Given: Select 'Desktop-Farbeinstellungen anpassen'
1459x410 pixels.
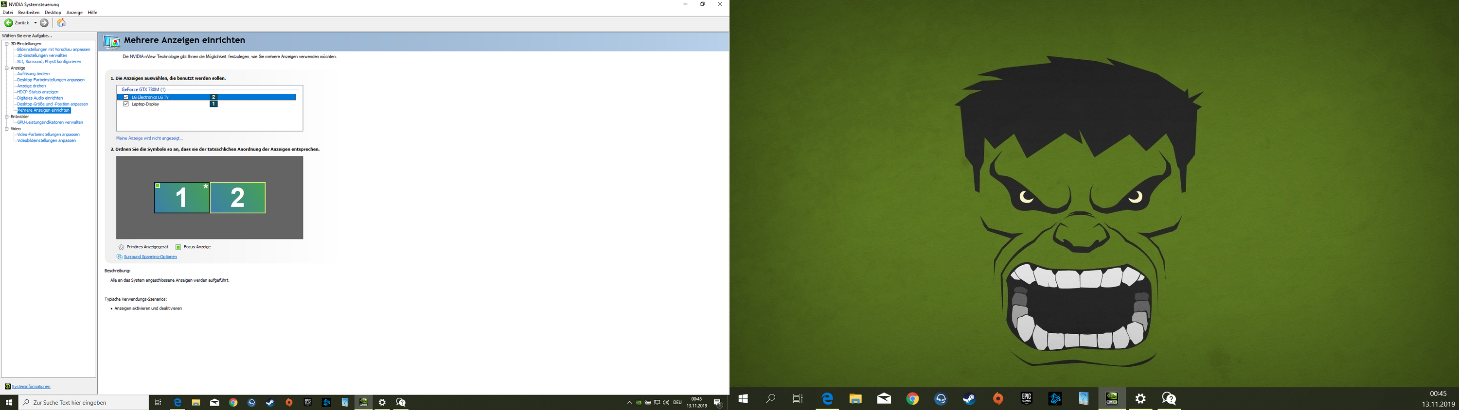Looking at the screenshot, I should pos(51,80).
